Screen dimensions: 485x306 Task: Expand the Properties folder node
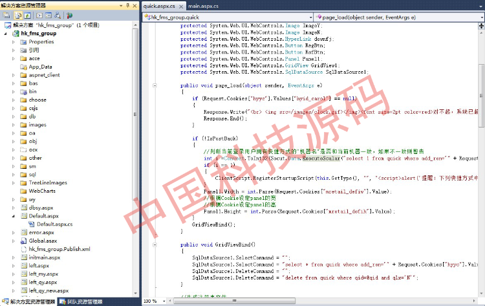click(13, 41)
